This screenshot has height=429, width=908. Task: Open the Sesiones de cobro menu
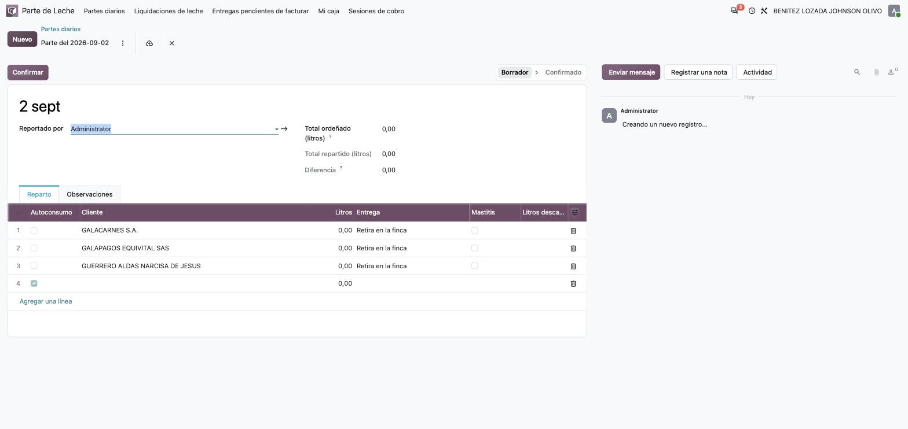click(x=376, y=11)
